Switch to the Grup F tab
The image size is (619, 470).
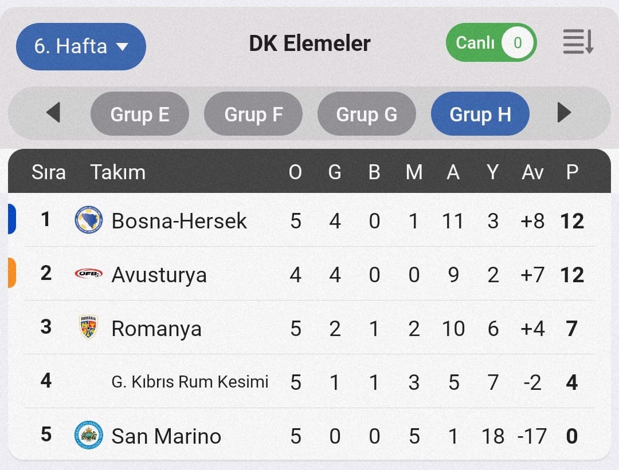pyautogui.click(x=253, y=113)
